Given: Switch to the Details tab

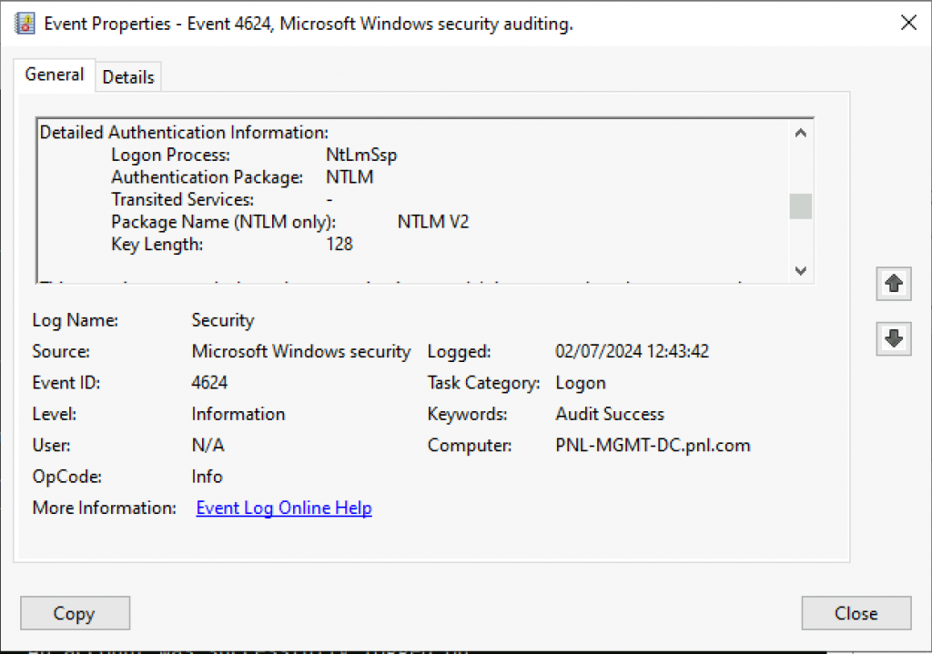Looking at the screenshot, I should pyautogui.click(x=127, y=76).
